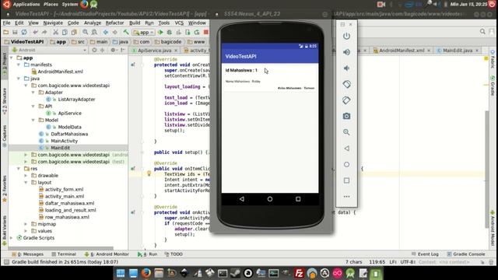The image size is (498, 280).
Task: Tap Android back navigation button on phone
Action: tap(242, 199)
